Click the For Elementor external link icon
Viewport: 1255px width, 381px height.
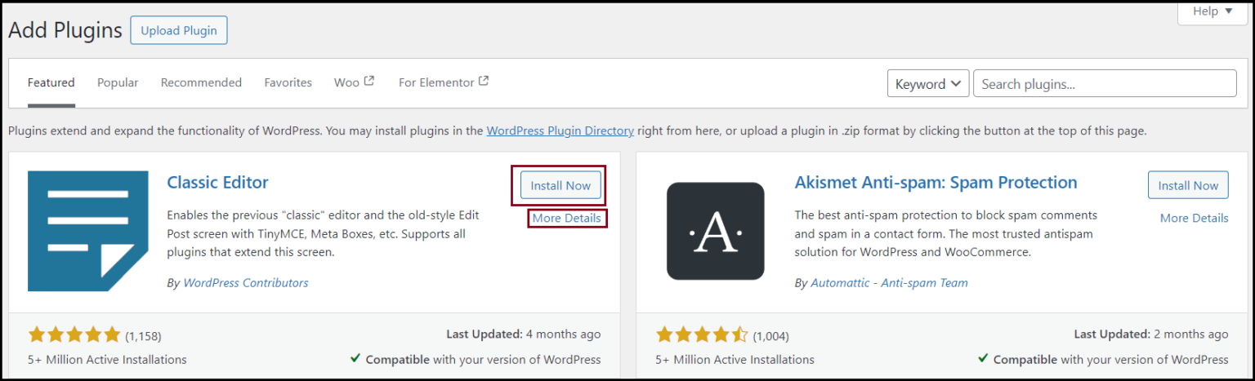[x=484, y=81]
